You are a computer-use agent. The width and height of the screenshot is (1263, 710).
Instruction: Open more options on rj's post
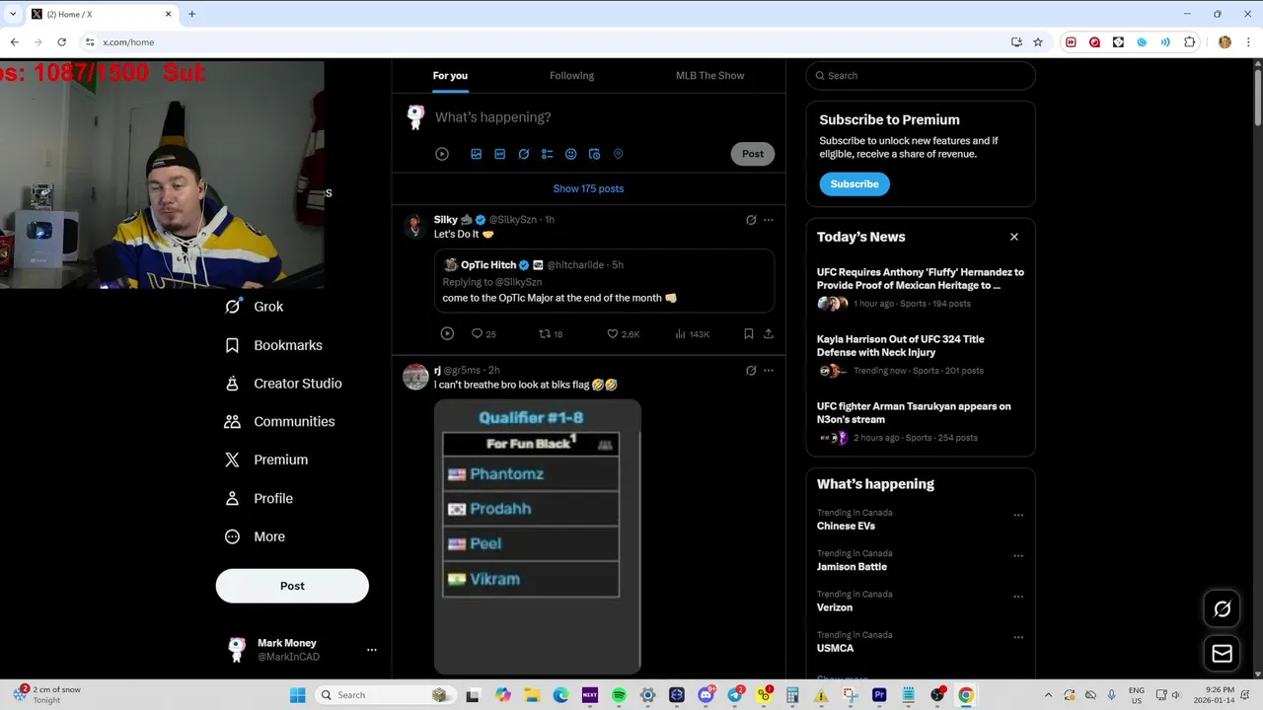pos(769,371)
